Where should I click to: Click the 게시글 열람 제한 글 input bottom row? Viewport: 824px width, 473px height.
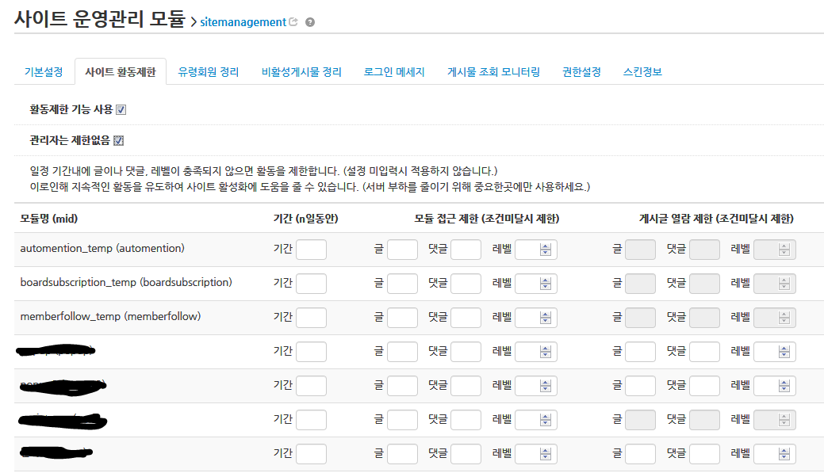click(x=640, y=454)
